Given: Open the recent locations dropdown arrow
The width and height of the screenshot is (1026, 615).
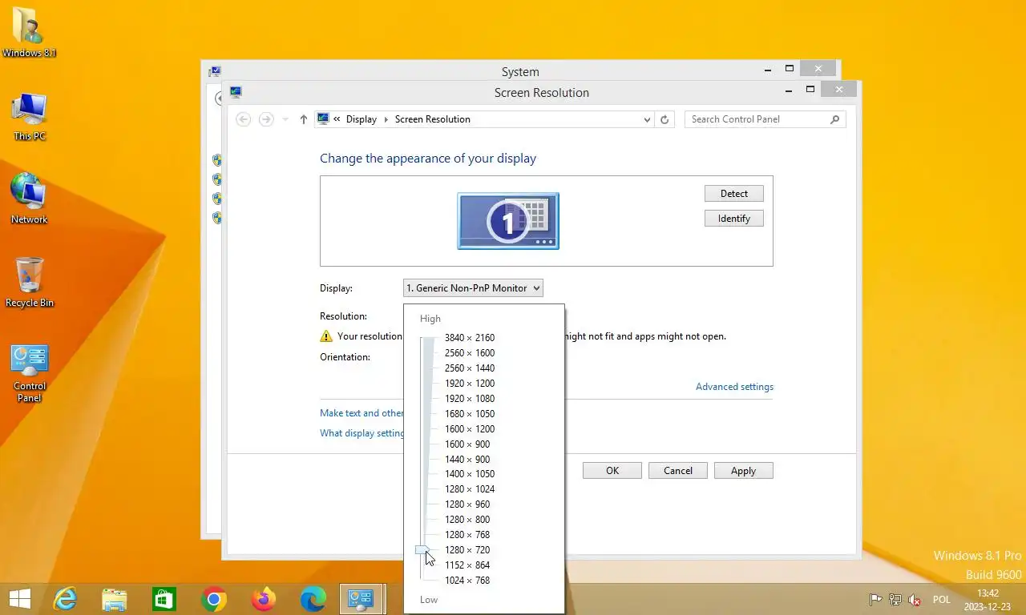Looking at the screenshot, I should point(285,119).
